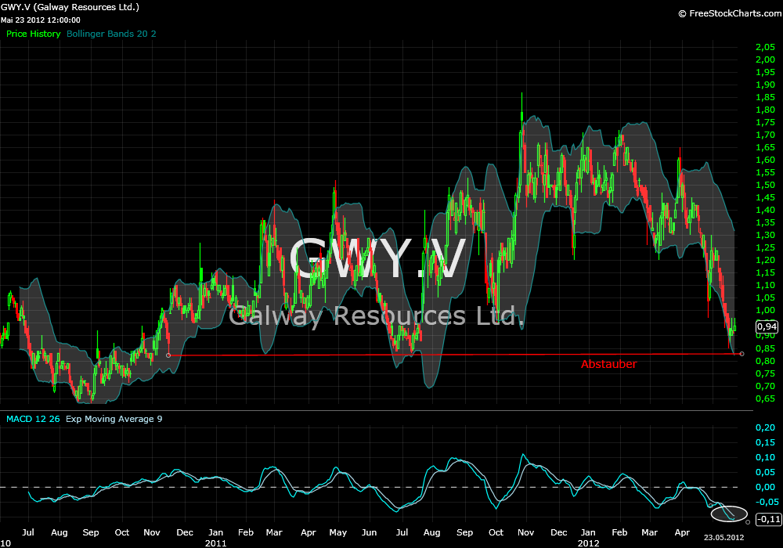Click the Nov 2011 label before Dec 2011
Image resolution: width=783 pixels, height=548 pixels.
526,532
